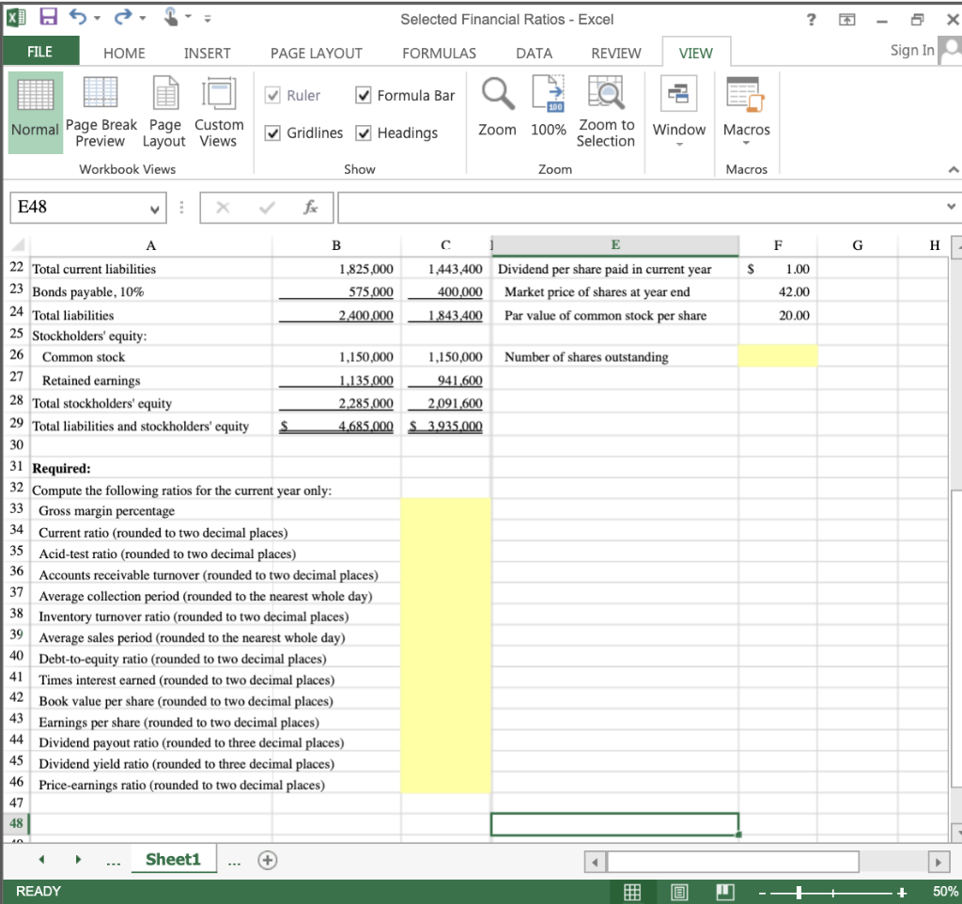Status bar Normal view icon
Viewport: 962px width, 904px height.
632,891
